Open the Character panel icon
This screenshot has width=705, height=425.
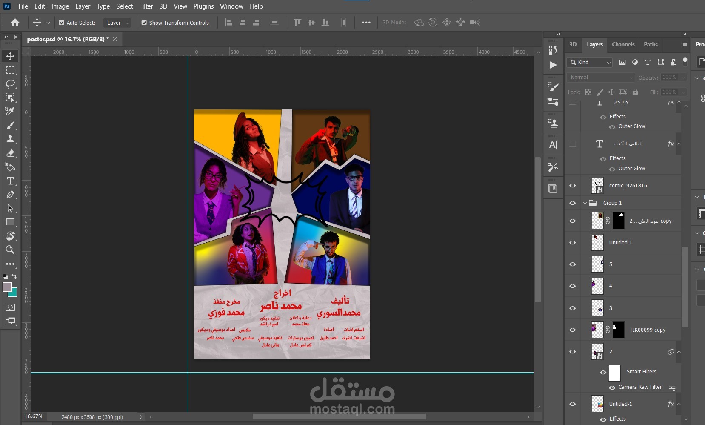point(553,145)
